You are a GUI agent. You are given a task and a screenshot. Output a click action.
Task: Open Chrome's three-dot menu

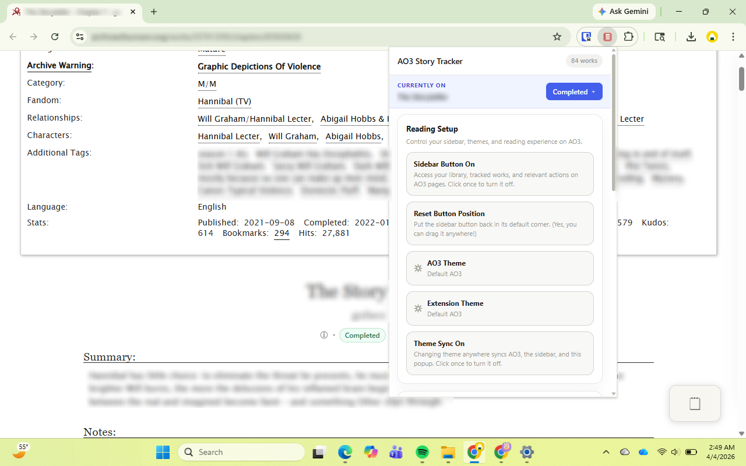[733, 37]
